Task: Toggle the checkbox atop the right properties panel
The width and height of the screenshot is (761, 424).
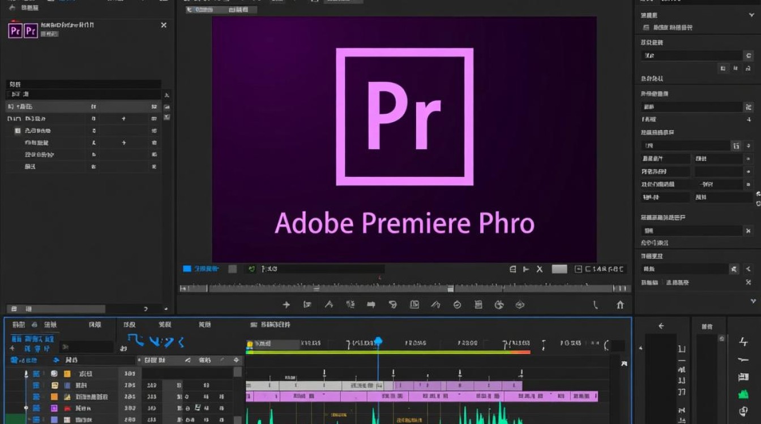Action: 646,27
